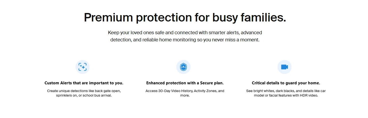Click 'Critical details to guard your home' title
368x118 pixels.
tap(286, 83)
